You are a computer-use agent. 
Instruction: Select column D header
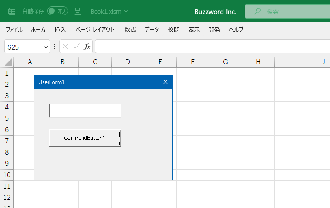(x=127, y=62)
